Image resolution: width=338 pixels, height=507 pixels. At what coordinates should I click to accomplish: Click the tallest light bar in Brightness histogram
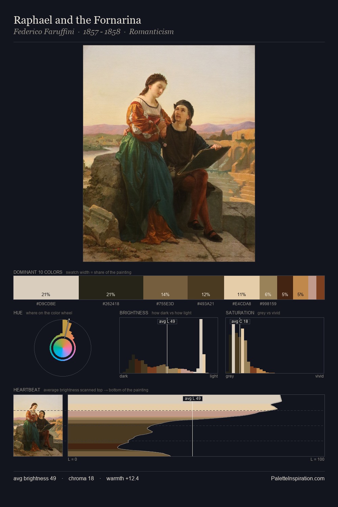click(201, 346)
